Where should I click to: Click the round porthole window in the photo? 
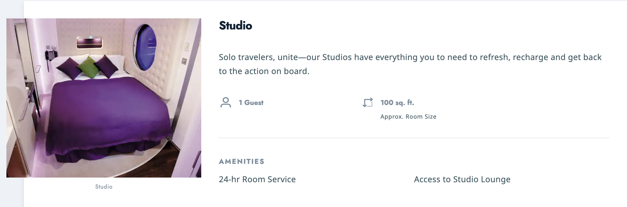point(145,48)
